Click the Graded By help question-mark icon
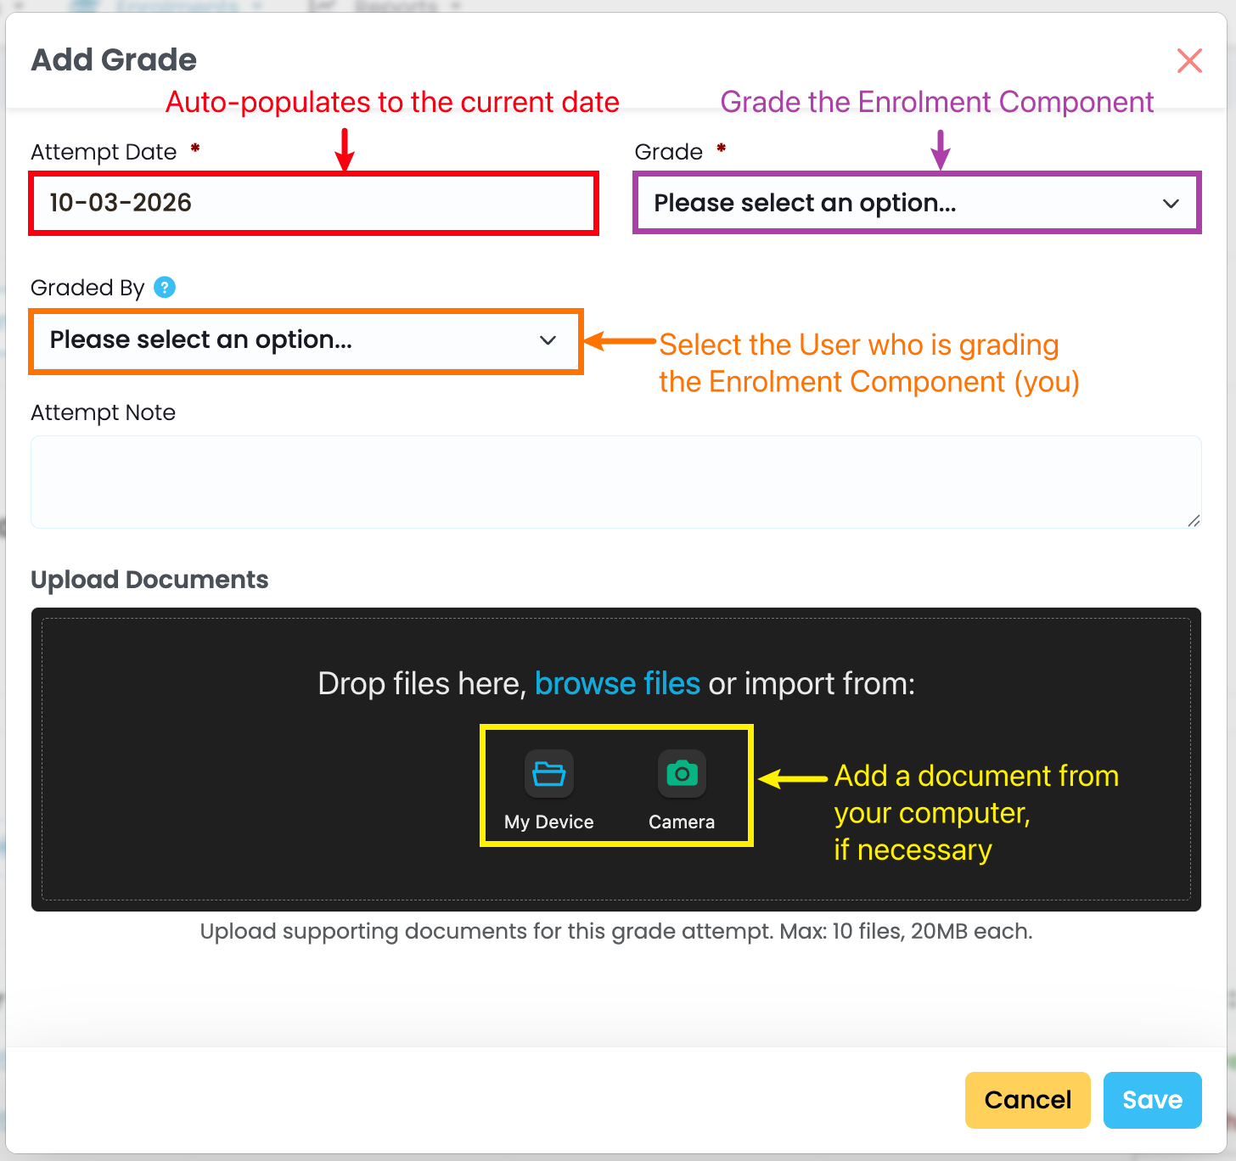Viewport: 1236px width, 1161px height. [x=165, y=288]
